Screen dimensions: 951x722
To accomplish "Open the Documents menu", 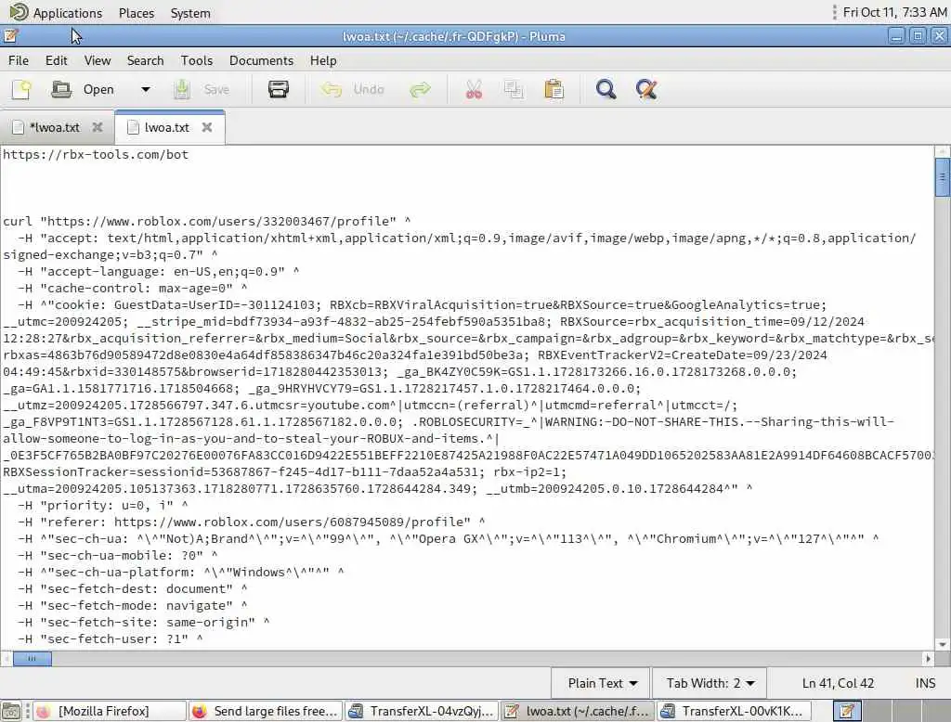I will (261, 60).
